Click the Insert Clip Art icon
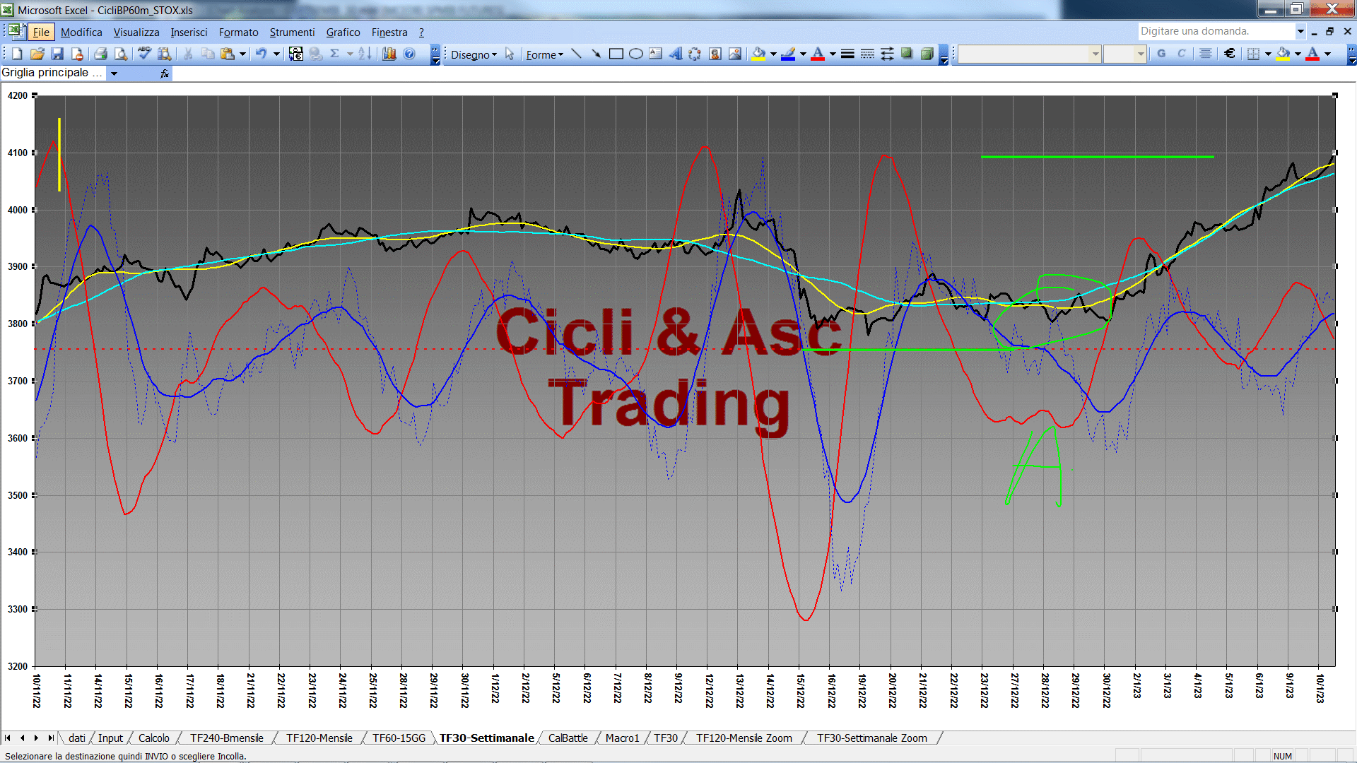 click(715, 54)
